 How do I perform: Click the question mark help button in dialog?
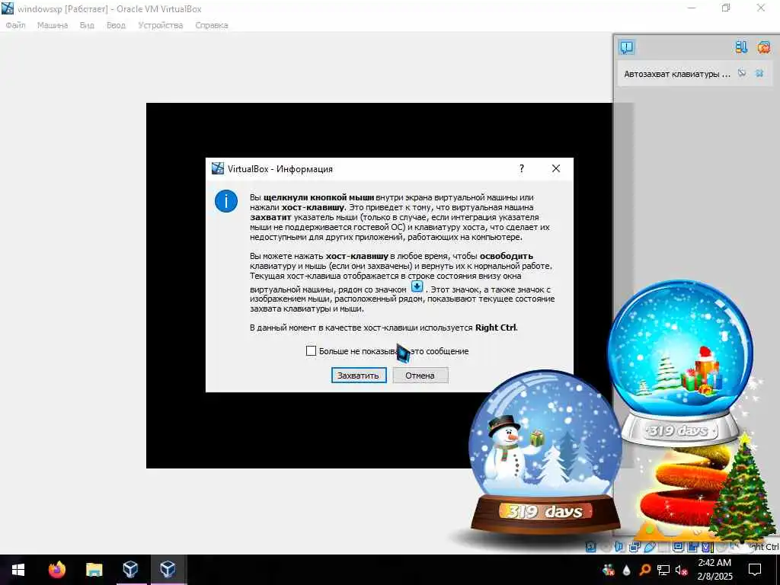[x=521, y=168]
